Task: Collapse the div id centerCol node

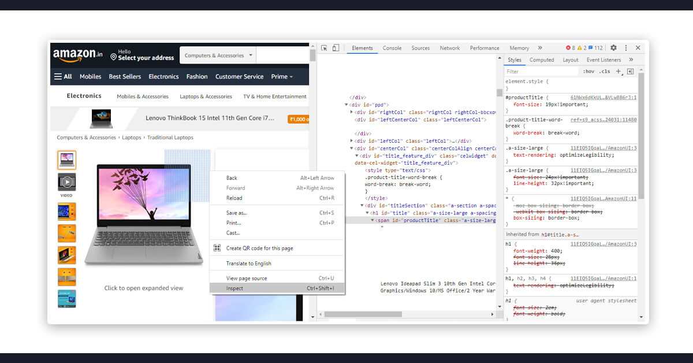Action: 352,149
